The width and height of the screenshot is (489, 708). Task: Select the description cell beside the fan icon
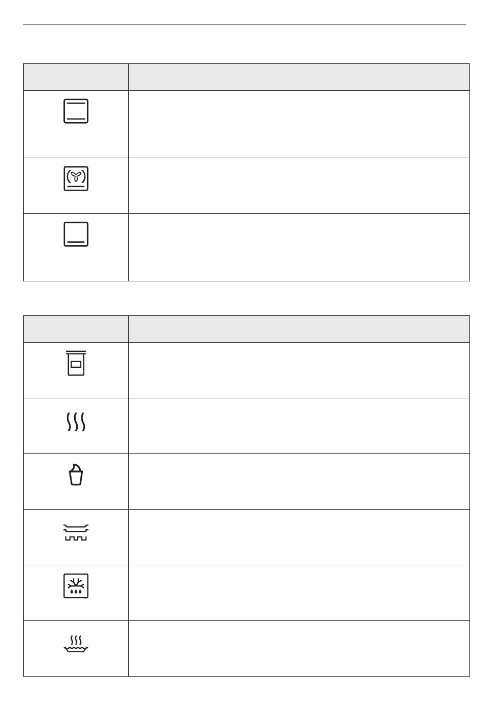click(x=299, y=186)
